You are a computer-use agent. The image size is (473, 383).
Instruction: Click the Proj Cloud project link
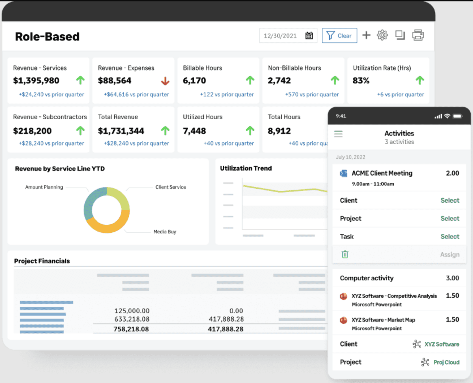(446, 362)
